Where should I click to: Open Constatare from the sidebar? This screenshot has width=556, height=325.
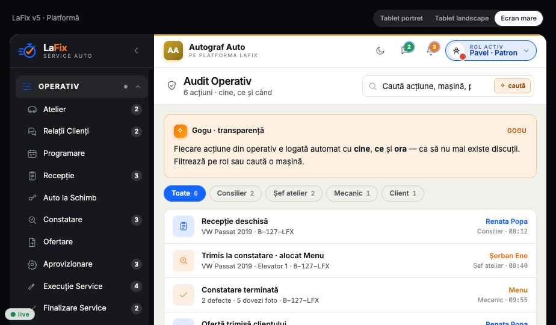pyautogui.click(x=82, y=220)
